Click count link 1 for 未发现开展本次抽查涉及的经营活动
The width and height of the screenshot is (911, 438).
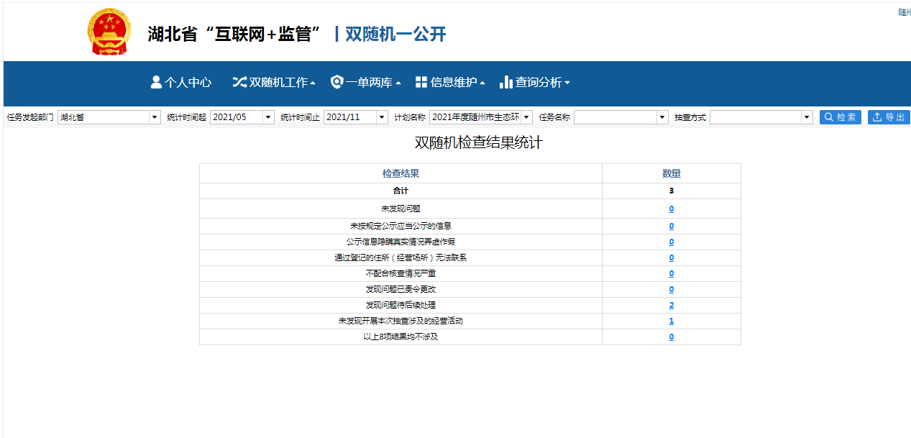pyautogui.click(x=672, y=321)
